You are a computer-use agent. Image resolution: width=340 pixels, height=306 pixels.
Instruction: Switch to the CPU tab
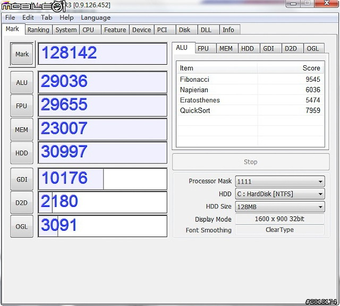(88, 30)
